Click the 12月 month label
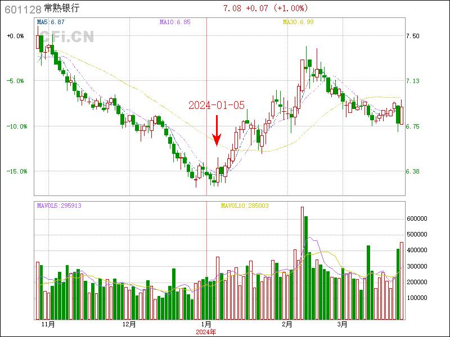 [x=129, y=325]
